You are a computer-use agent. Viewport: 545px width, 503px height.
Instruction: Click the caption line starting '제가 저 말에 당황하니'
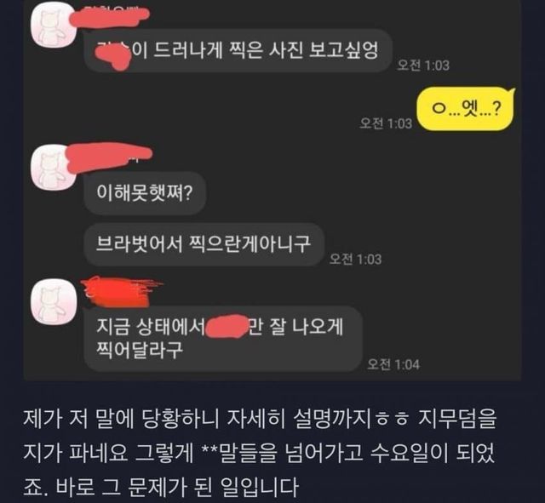pyautogui.click(x=259, y=420)
